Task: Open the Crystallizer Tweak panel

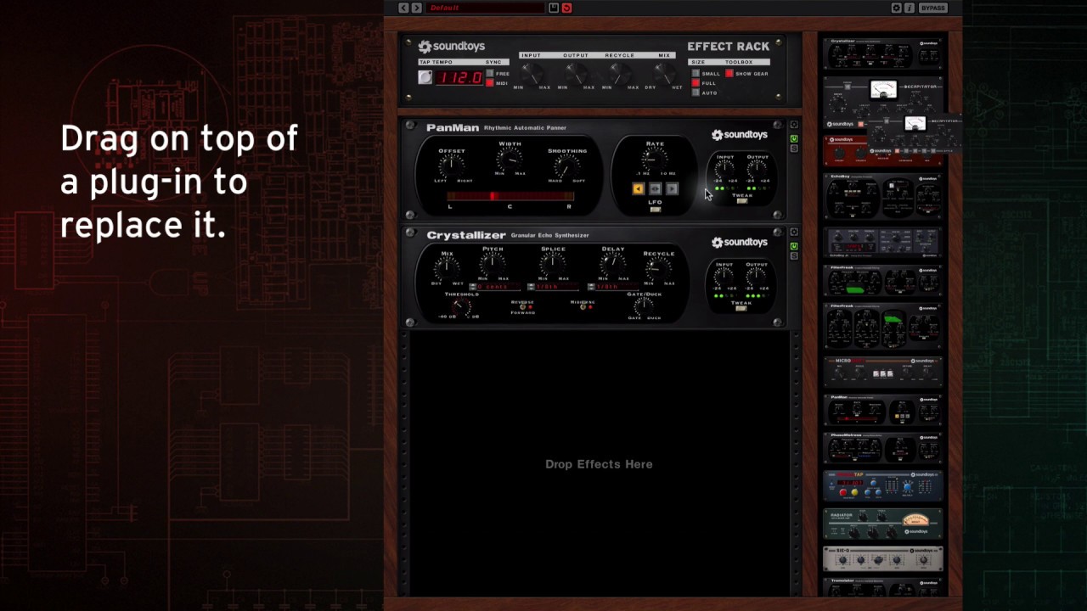Action: point(741,309)
